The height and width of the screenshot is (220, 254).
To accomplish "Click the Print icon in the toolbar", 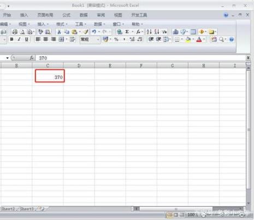I will (15, 32).
